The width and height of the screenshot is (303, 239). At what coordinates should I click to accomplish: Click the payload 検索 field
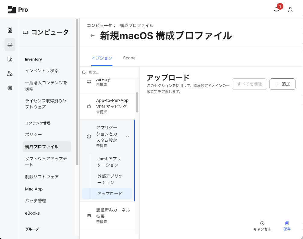tap(112, 73)
